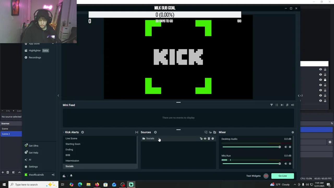
Task: Log out next to theofficalmilk
Action: pyautogui.click(x=53, y=175)
